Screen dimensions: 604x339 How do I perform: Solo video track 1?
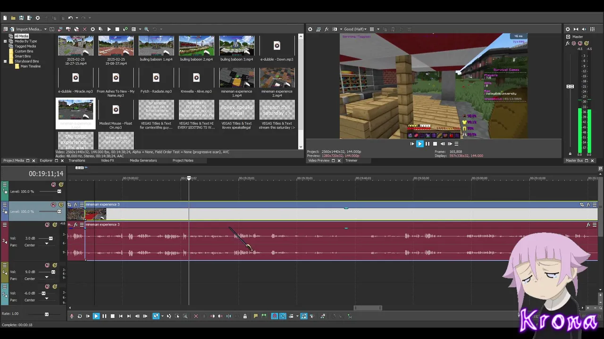pyautogui.click(x=61, y=185)
